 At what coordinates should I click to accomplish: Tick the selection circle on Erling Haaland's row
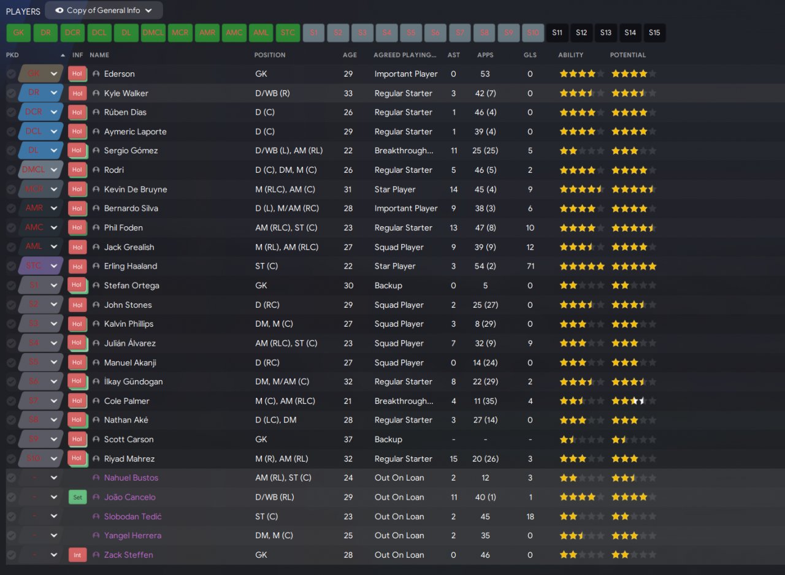click(x=11, y=267)
